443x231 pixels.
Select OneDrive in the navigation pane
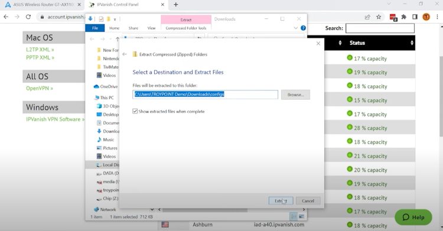click(106, 86)
